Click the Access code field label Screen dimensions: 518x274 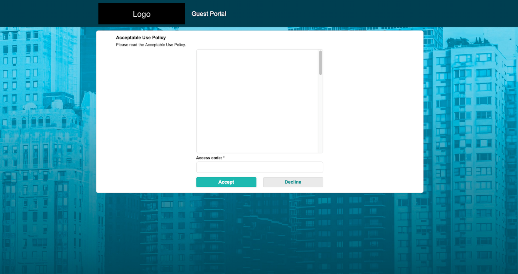click(x=208, y=157)
